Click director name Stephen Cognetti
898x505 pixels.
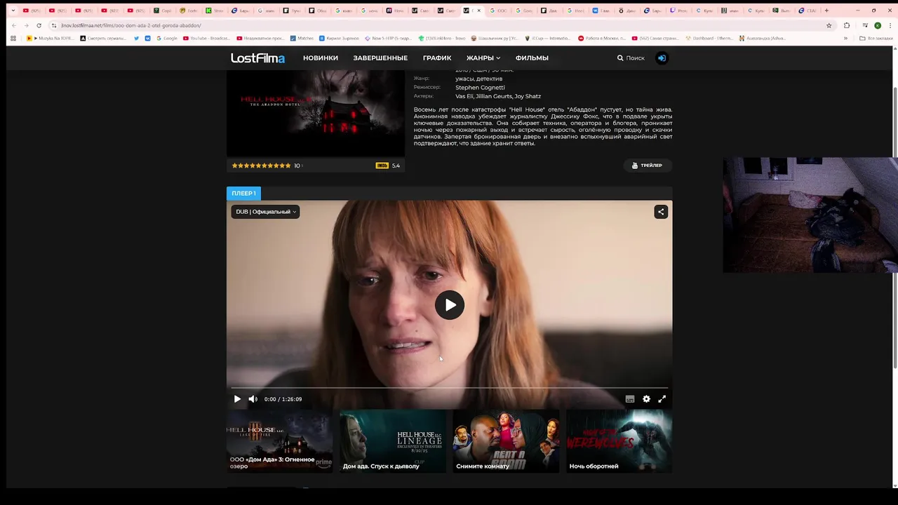[x=480, y=88]
